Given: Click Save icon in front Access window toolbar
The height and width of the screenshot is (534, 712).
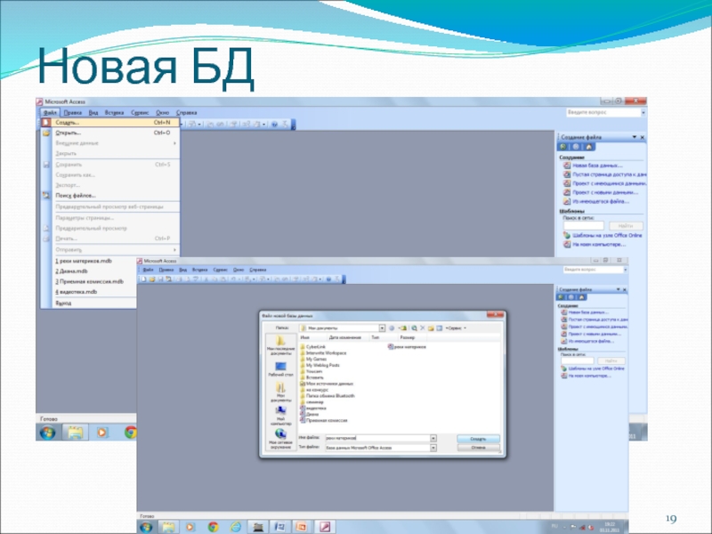Looking at the screenshot, I should pyautogui.click(x=160, y=279).
